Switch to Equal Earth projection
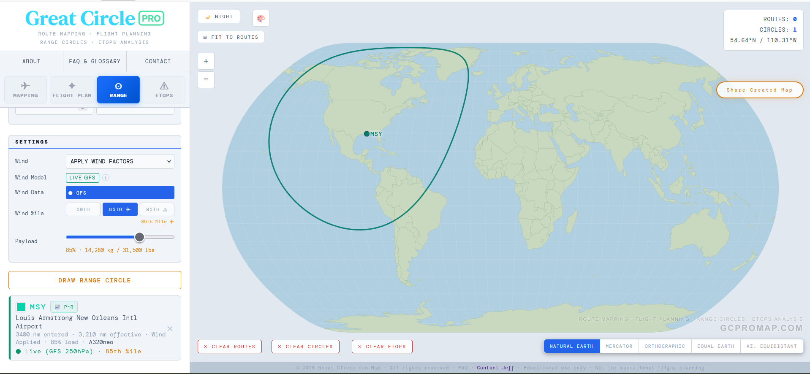Image resolution: width=810 pixels, height=374 pixels. [x=716, y=346]
